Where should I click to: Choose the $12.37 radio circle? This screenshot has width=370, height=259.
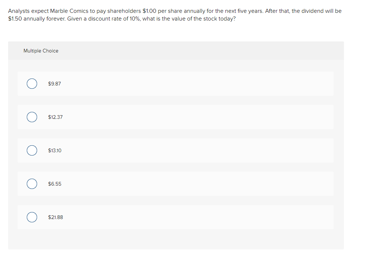coord(32,117)
